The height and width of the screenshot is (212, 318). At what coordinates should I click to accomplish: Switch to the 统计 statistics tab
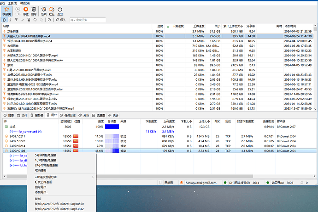[113, 115]
